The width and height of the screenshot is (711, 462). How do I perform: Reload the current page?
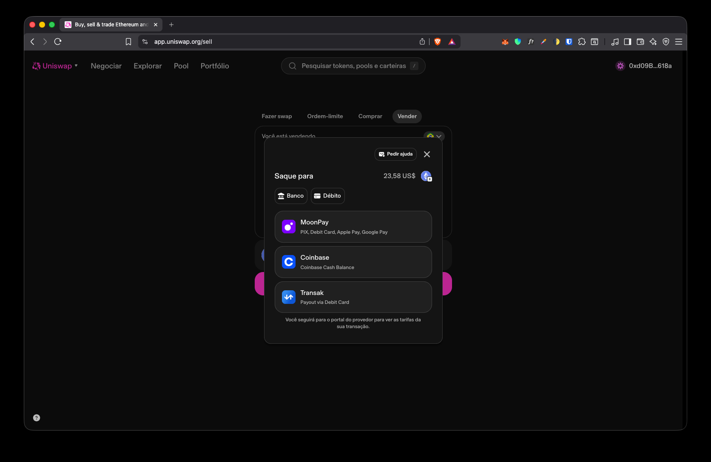click(58, 42)
